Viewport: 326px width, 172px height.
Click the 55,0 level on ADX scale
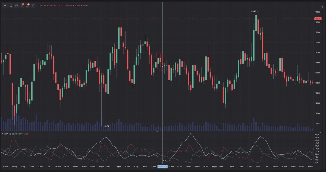317,135
